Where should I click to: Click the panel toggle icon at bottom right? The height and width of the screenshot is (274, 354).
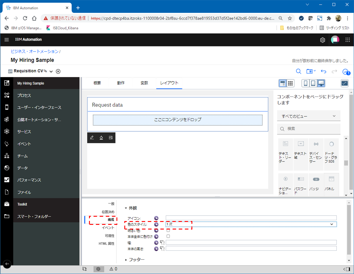point(347,269)
